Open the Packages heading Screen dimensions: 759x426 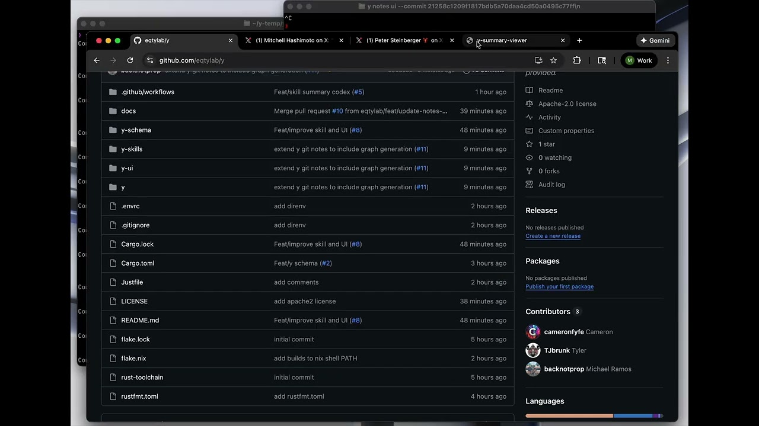(543, 261)
